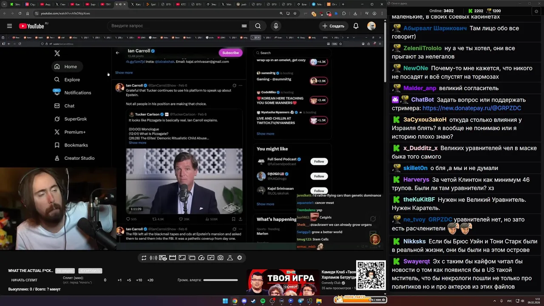Image resolution: width=544 pixels, height=306 pixels.
Task: Take a screenshot with the camera icon
Action: tap(221, 258)
